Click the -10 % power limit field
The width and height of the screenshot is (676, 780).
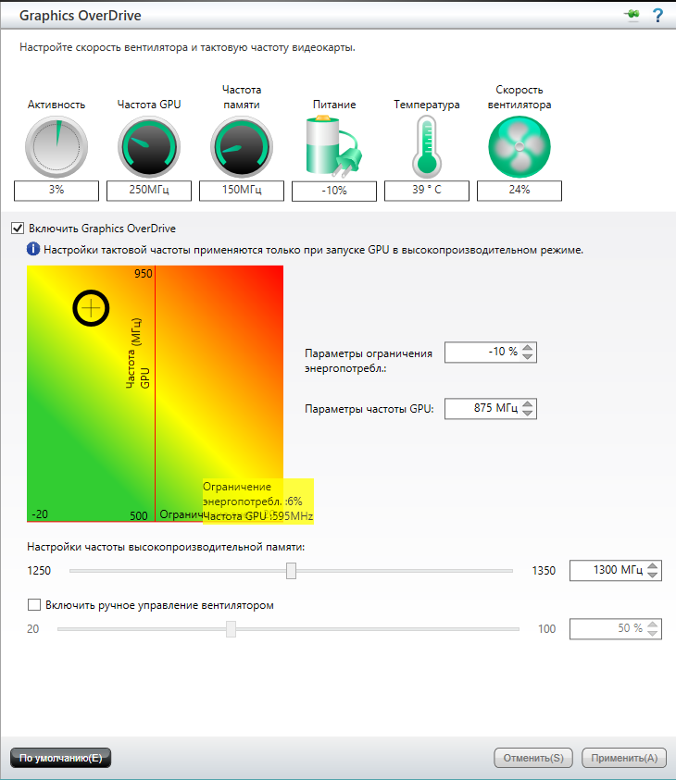(x=490, y=353)
